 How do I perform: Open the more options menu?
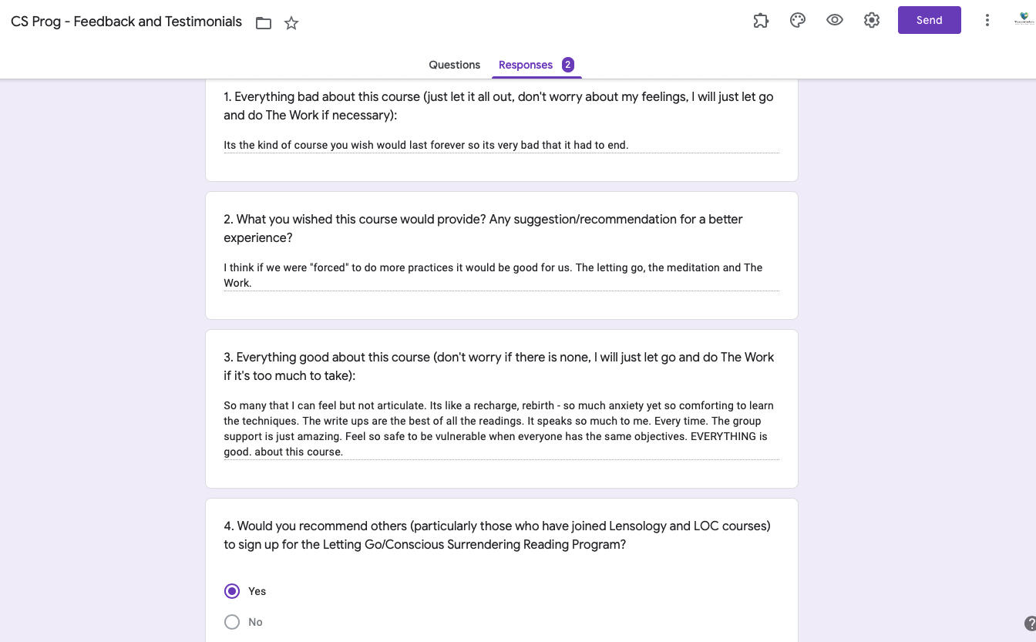pyautogui.click(x=987, y=21)
